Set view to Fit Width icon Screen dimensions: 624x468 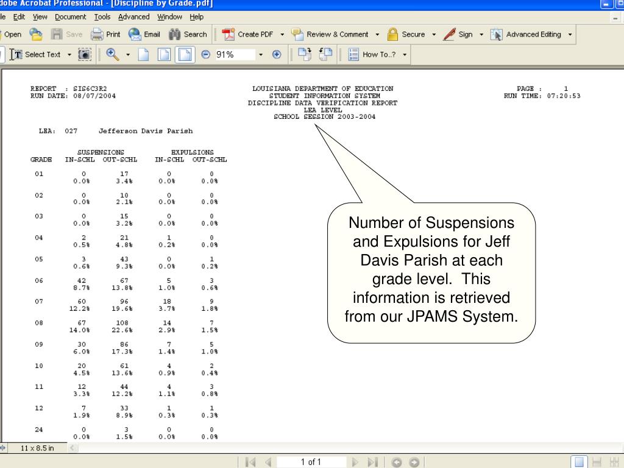coord(185,54)
